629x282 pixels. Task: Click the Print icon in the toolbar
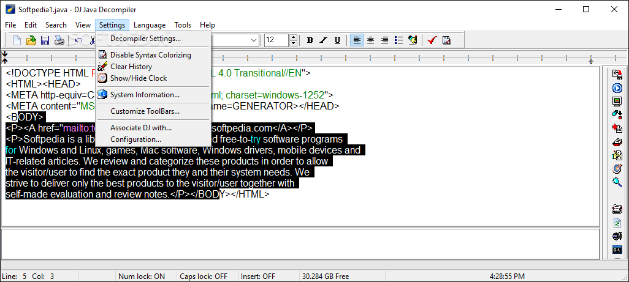[59, 40]
